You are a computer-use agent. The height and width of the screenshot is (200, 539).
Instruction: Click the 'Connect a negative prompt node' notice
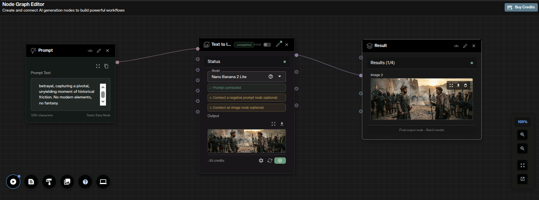click(x=247, y=98)
